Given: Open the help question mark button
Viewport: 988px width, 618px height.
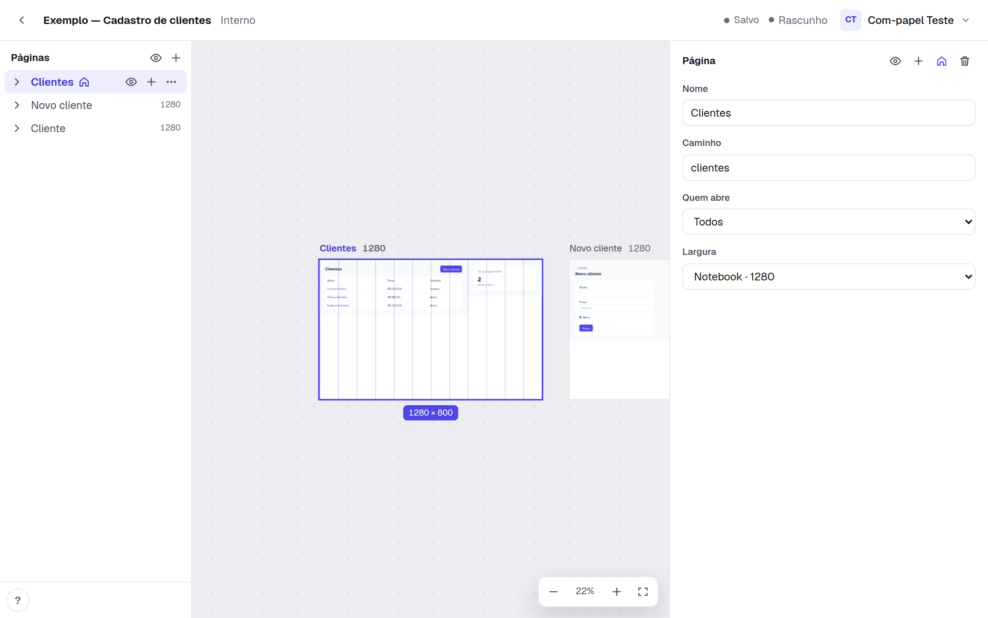Looking at the screenshot, I should (17, 600).
